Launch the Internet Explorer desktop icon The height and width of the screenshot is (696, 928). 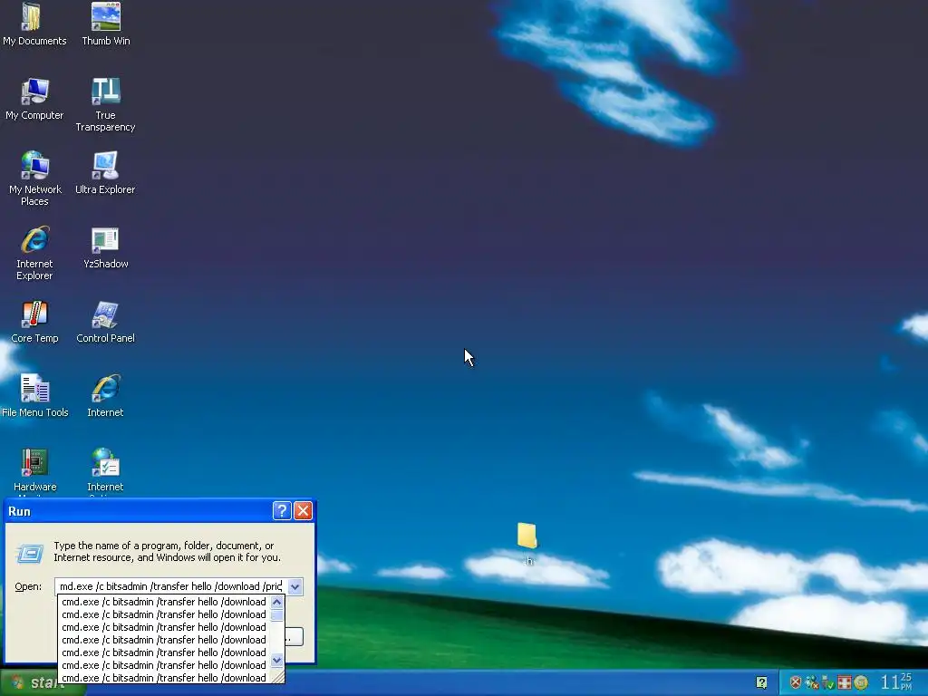34,254
